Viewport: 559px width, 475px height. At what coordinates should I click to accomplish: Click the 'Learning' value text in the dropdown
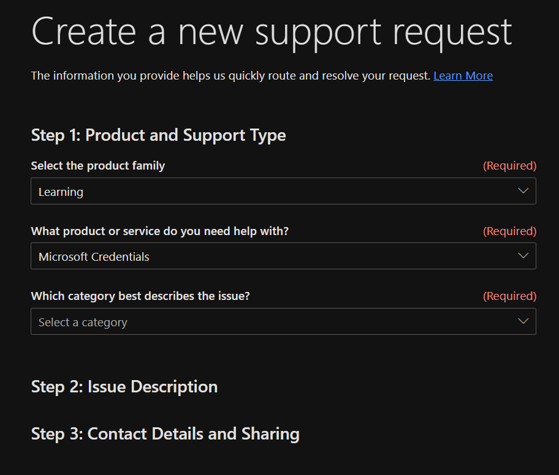61,192
